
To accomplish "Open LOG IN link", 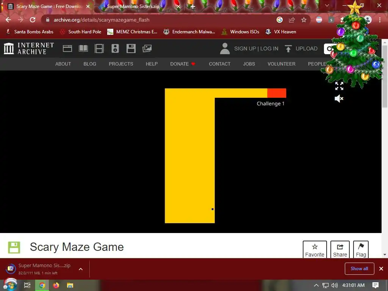I will (x=269, y=48).
